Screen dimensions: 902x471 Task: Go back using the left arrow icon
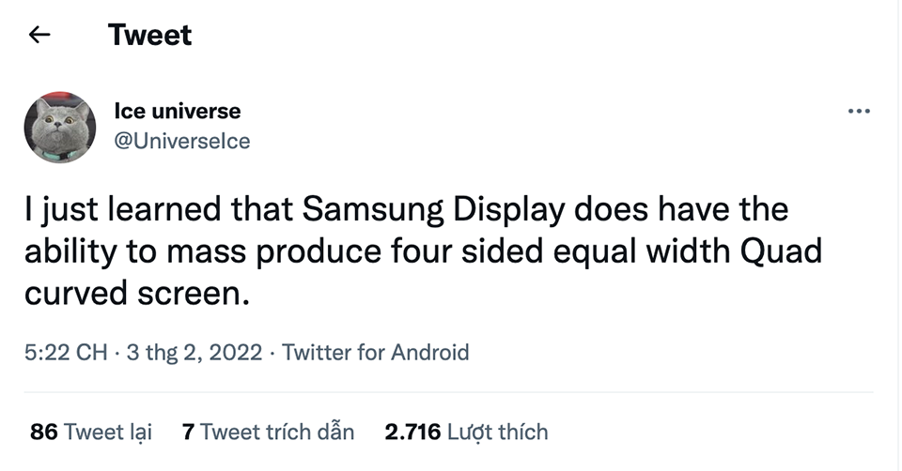point(39,35)
